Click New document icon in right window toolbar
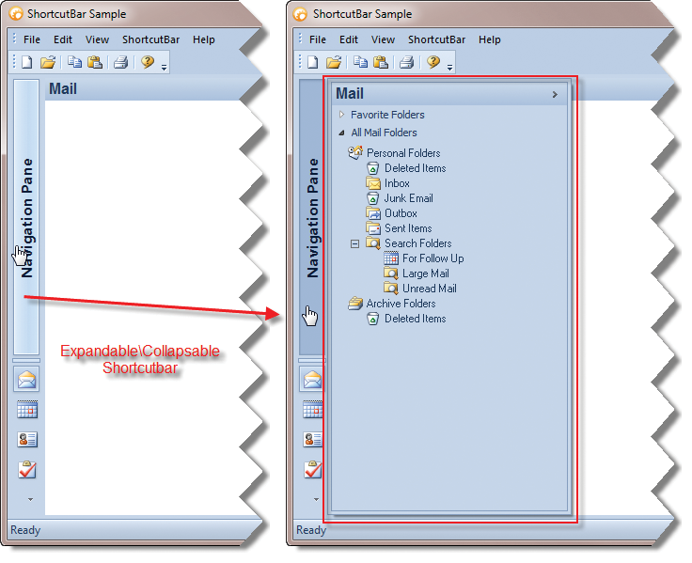 313,62
